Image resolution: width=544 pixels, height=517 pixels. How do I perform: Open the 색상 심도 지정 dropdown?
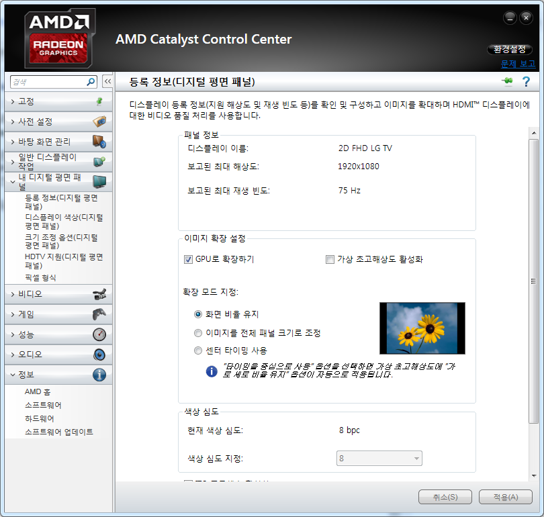click(379, 459)
